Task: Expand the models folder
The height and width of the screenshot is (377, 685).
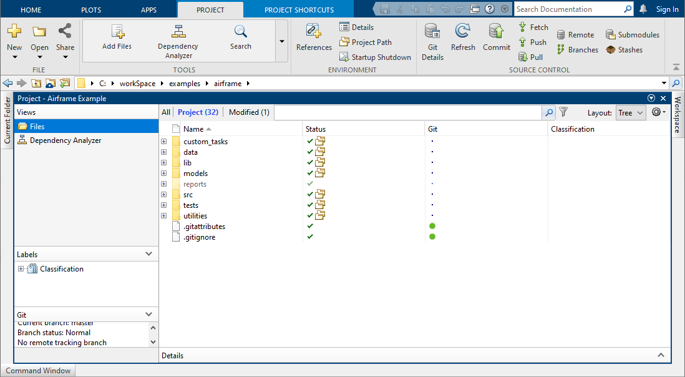Action: 164,174
